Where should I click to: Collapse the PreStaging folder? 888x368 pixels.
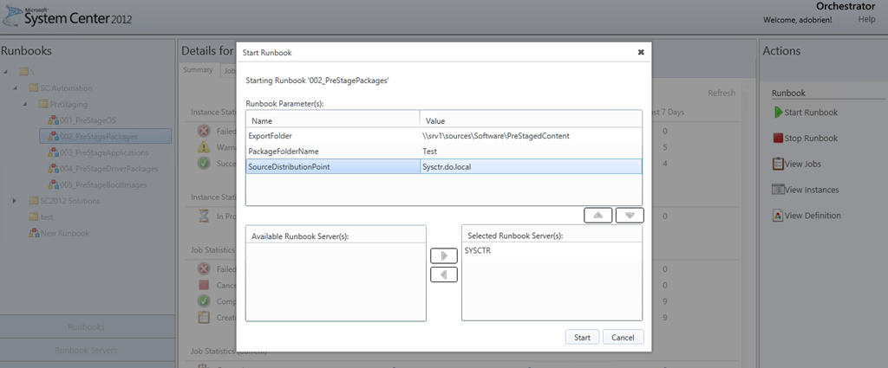tap(25, 105)
